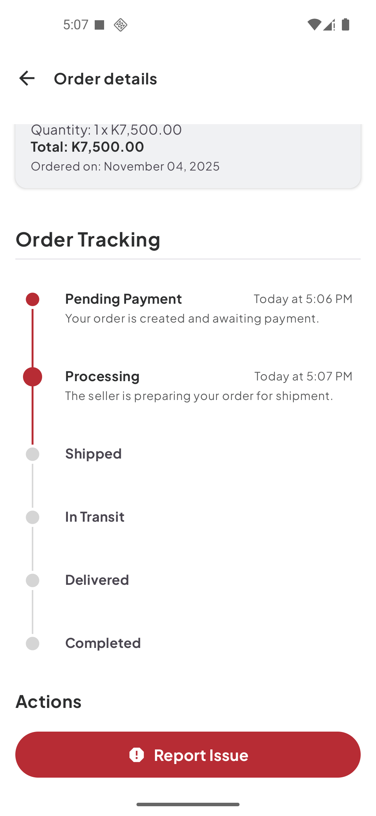376x816 pixels.
Task: Tap the battery status icon
Action: [x=345, y=25]
